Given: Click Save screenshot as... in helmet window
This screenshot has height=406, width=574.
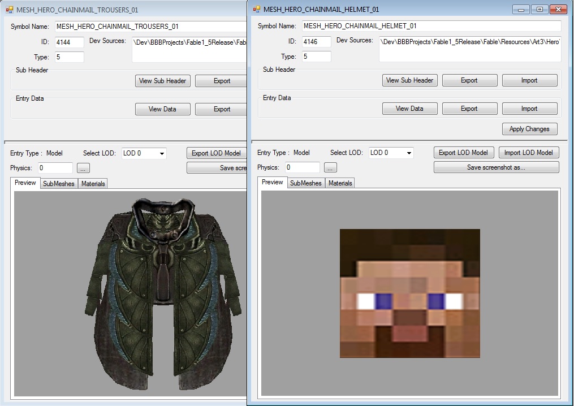Looking at the screenshot, I should click(496, 167).
